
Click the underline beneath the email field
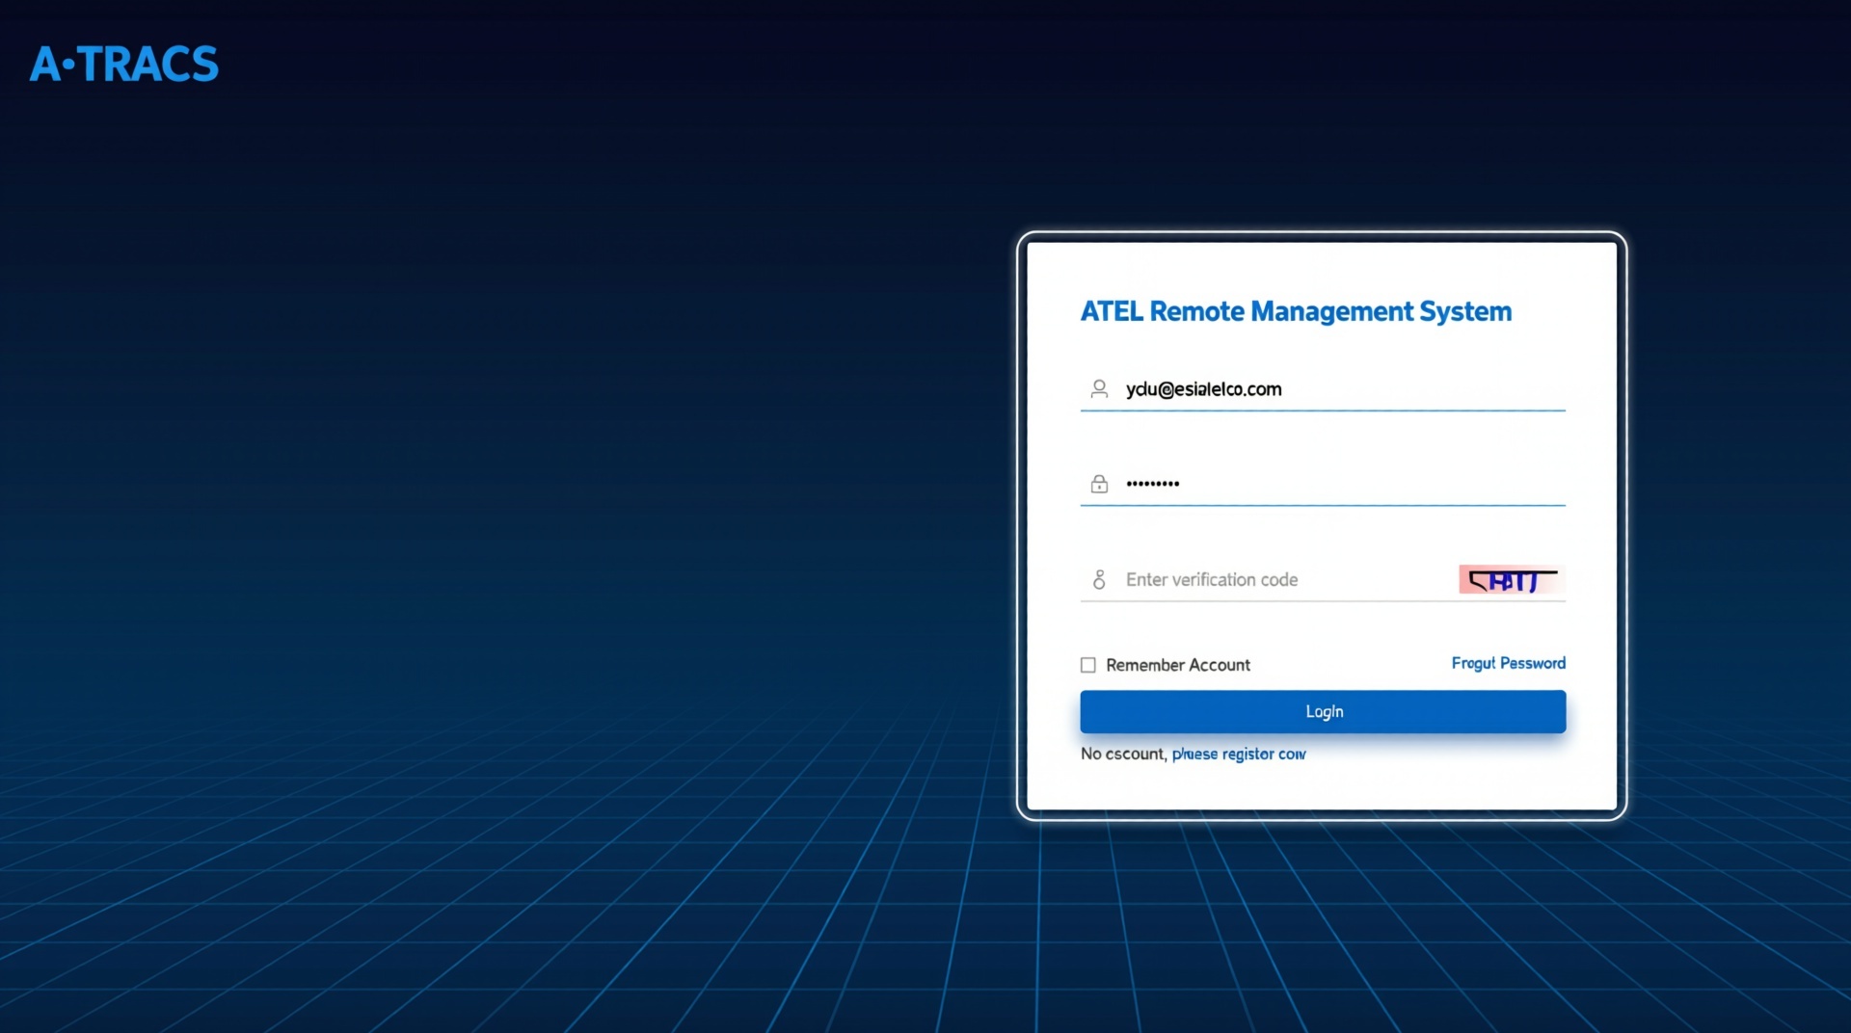pos(1323,411)
